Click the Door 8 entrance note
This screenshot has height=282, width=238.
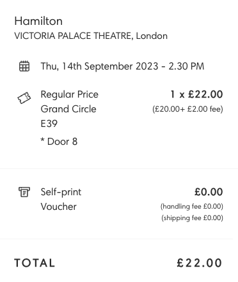59,142
